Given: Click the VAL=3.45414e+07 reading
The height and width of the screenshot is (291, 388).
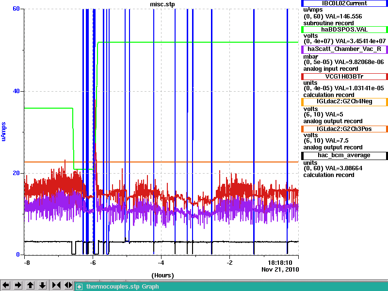Looking at the screenshot, I should 361,41.
